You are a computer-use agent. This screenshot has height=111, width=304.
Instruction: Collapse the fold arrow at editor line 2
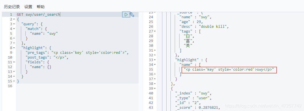coord(14,19)
